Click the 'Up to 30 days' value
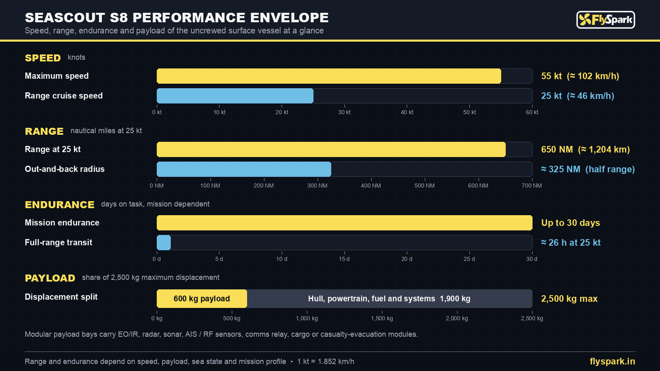660x371 pixels. point(570,223)
